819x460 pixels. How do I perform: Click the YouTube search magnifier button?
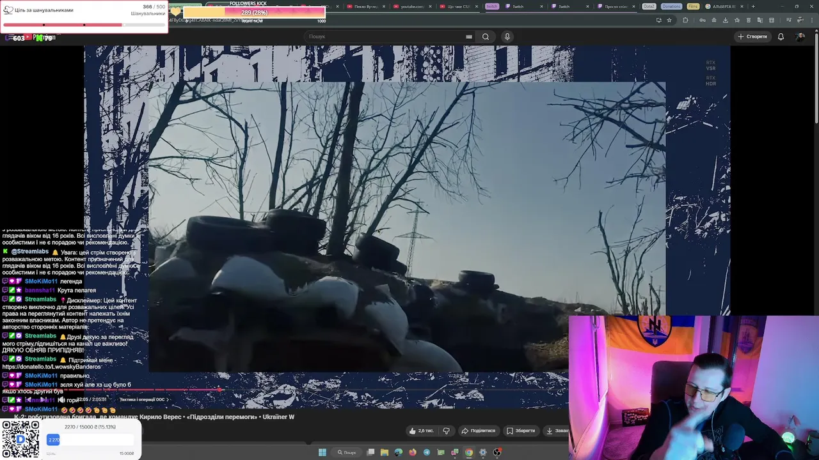tap(486, 36)
